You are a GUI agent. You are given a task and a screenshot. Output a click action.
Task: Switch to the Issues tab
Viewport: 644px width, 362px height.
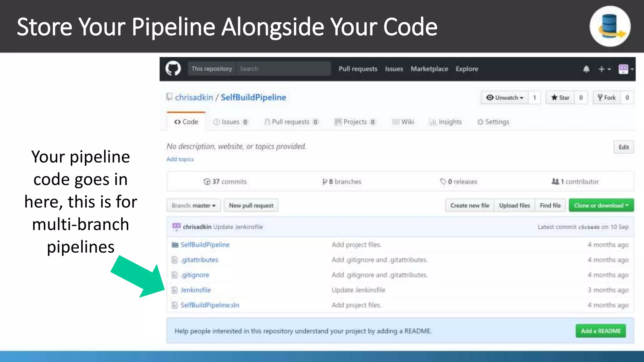(x=230, y=122)
